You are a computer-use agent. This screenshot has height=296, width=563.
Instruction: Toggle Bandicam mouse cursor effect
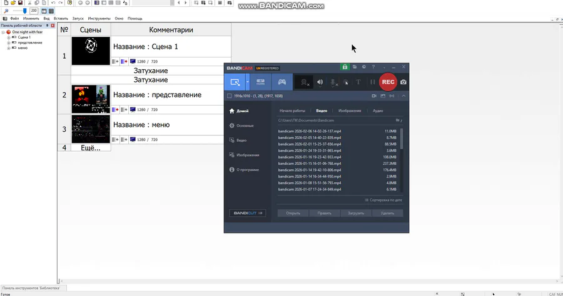[x=346, y=82]
